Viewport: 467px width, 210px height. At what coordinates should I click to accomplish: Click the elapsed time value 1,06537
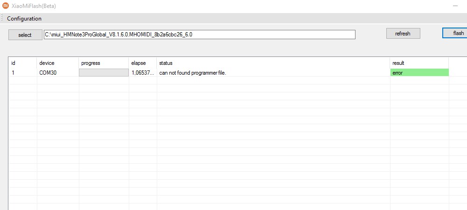click(x=142, y=73)
